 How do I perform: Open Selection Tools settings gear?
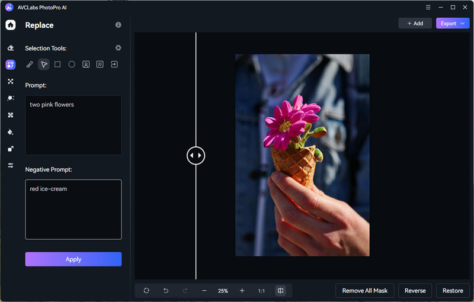pyautogui.click(x=118, y=48)
